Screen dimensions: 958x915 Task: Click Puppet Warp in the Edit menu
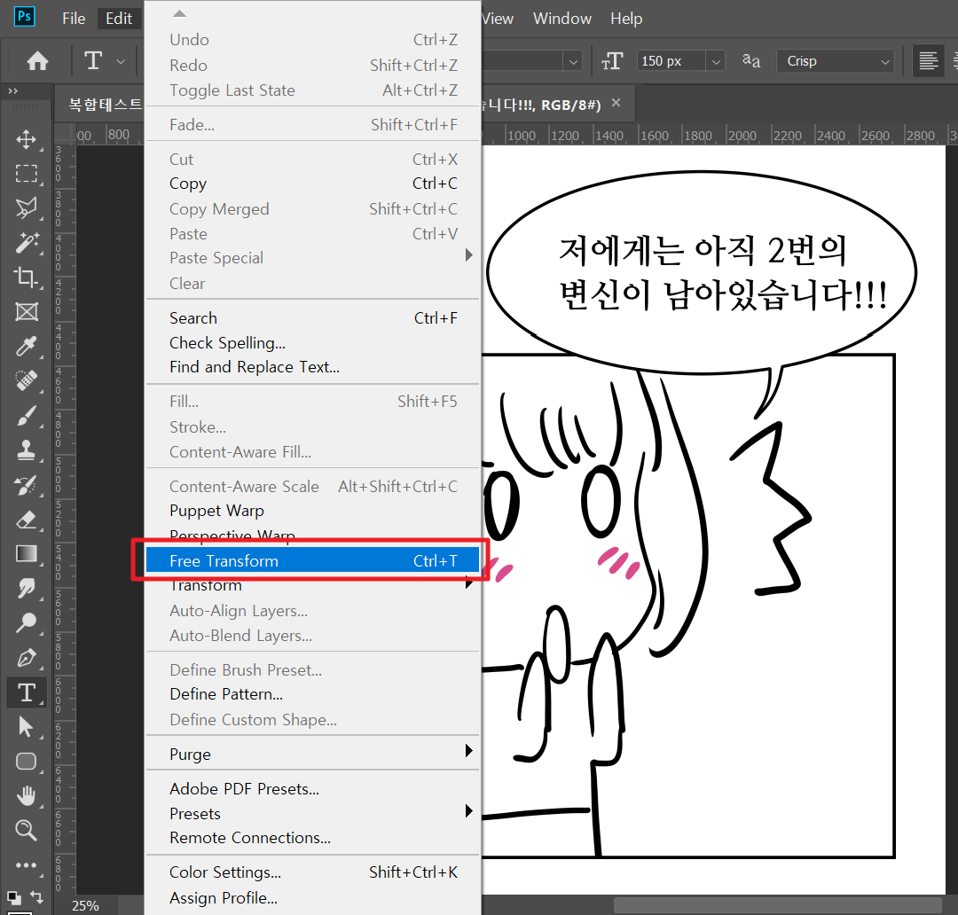(216, 511)
